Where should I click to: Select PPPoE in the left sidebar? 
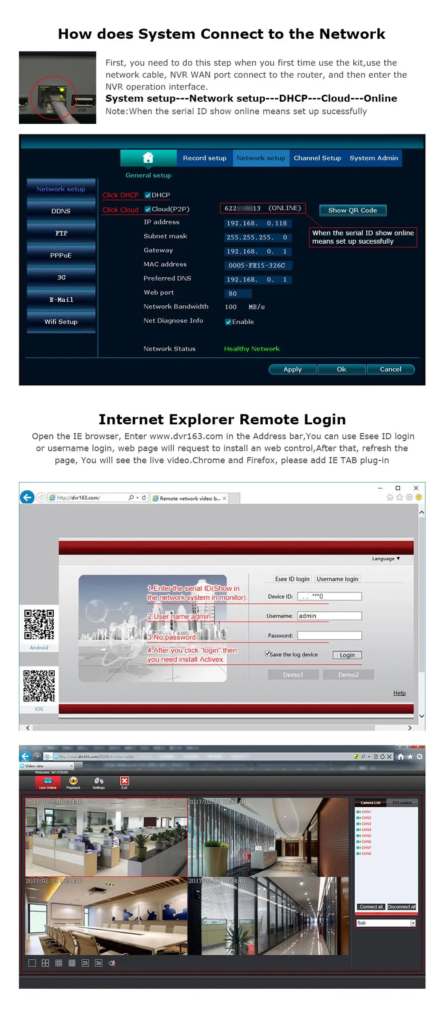(x=61, y=255)
